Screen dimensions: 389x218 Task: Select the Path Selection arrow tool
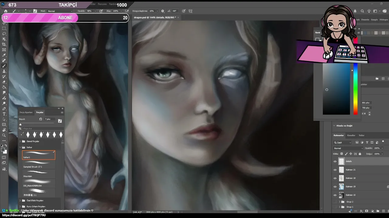pos(4,119)
